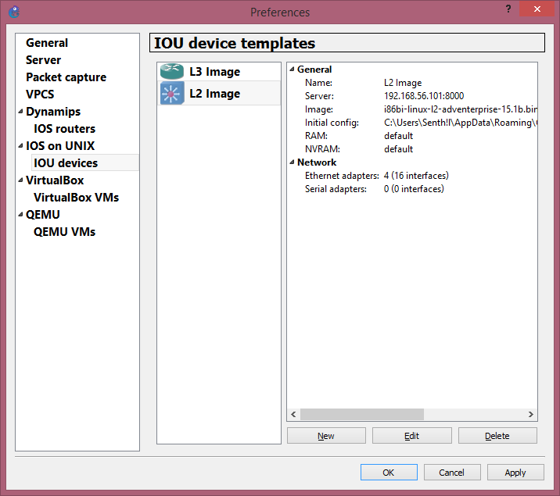Click the "Image:" label
The image size is (560, 496).
tap(319, 109)
